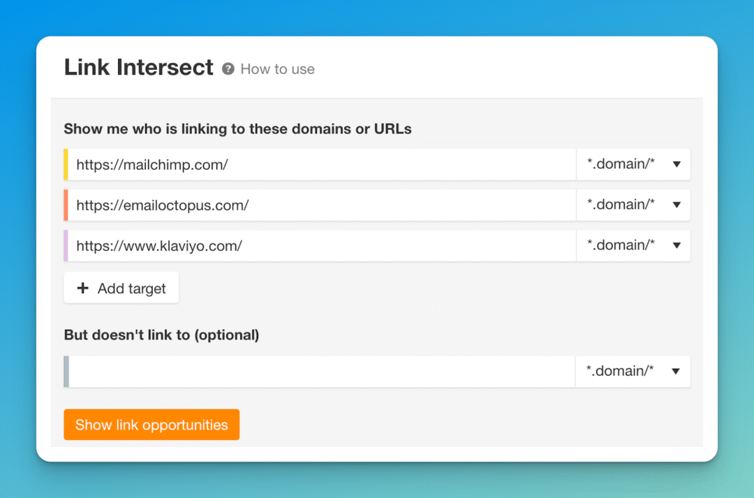
Task: Click the coral color bar beside emailoctopus.com
Action: tap(66, 205)
